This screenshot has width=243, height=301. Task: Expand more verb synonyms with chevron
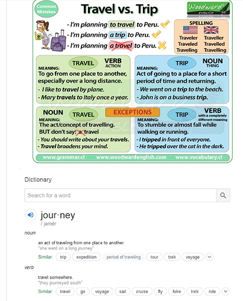click(226, 291)
